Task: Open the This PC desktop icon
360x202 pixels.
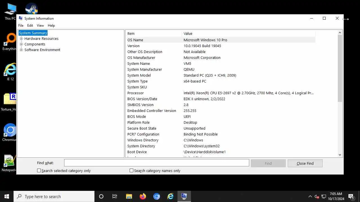Action: tap(10, 11)
